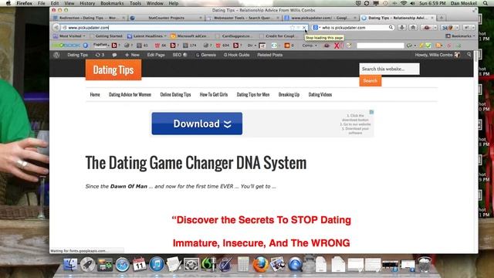Viewport: 494px width, 278px height.
Task: Open iTunes from the dock
Action: point(157,264)
